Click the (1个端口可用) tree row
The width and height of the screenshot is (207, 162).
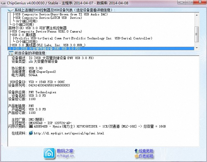23,25
